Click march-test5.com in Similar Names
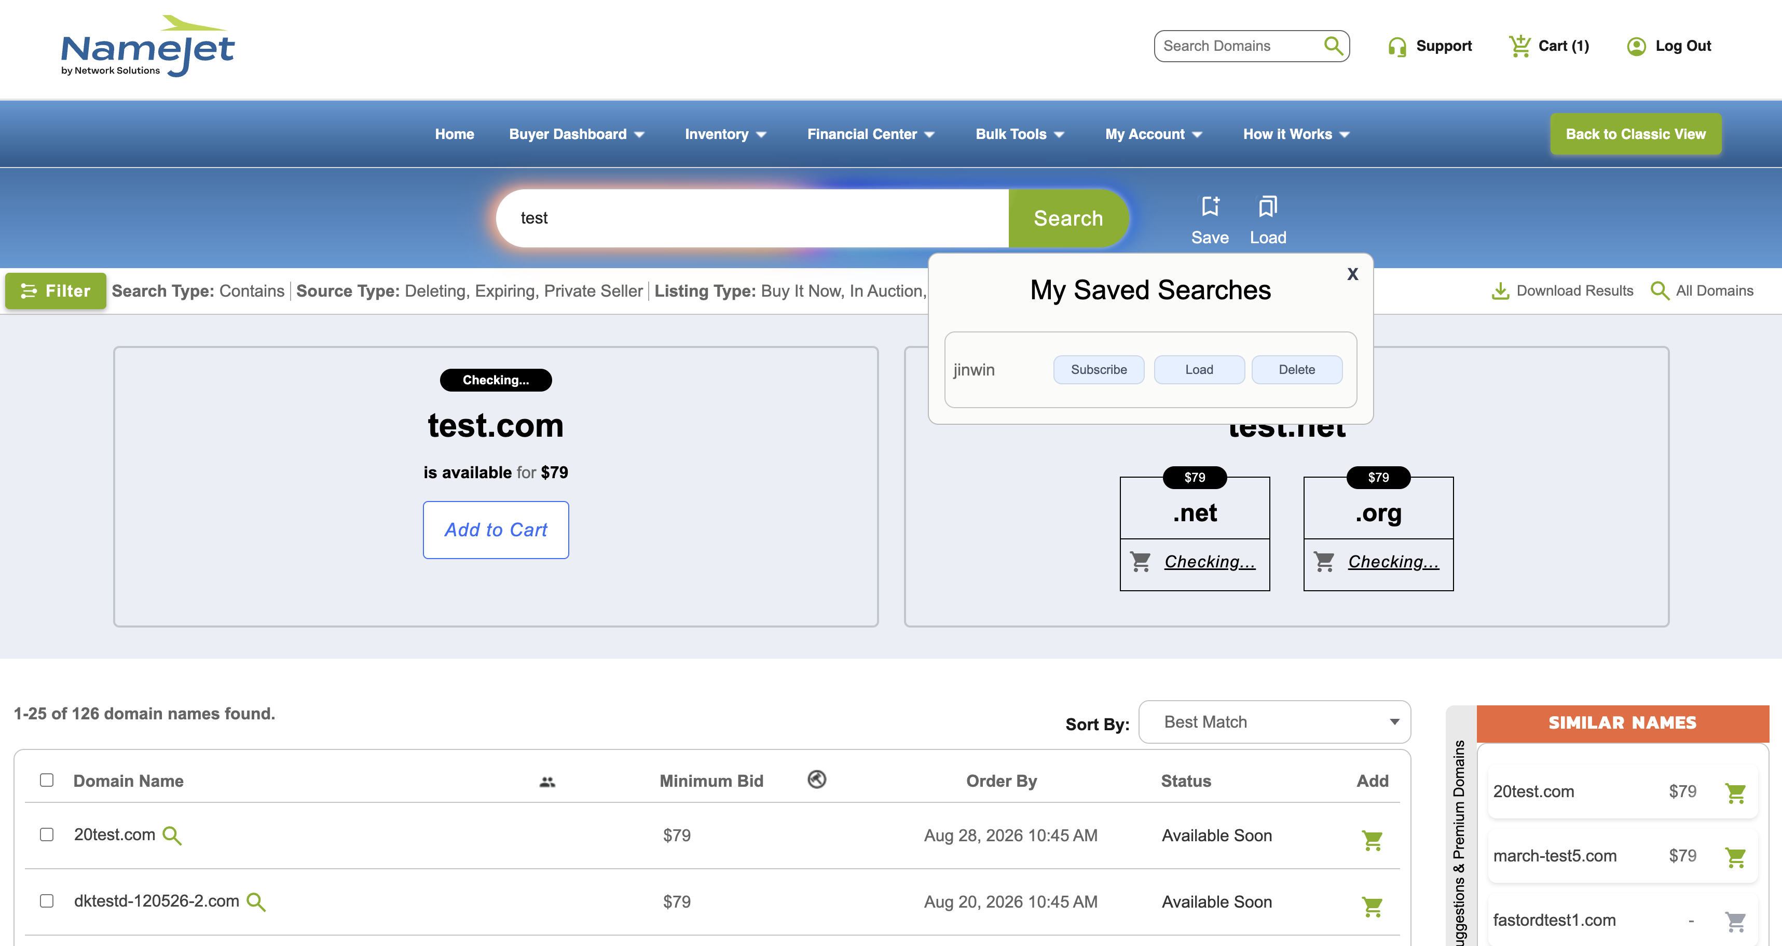Image resolution: width=1782 pixels, height=946 pixels. tap(1555, 856)
